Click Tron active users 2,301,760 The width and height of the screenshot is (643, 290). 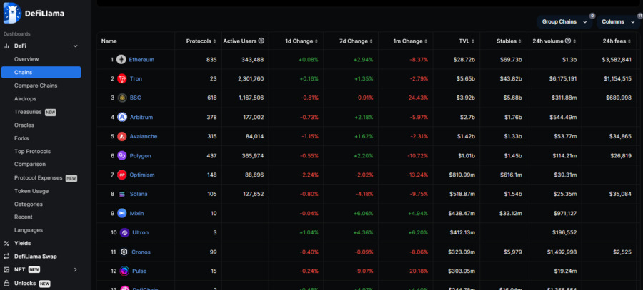[x=251, y=78]
